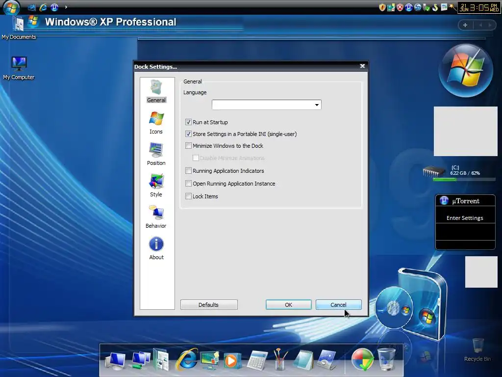Click the security alert shield tray icon
502x377 pixels.
tap(382, 7)
